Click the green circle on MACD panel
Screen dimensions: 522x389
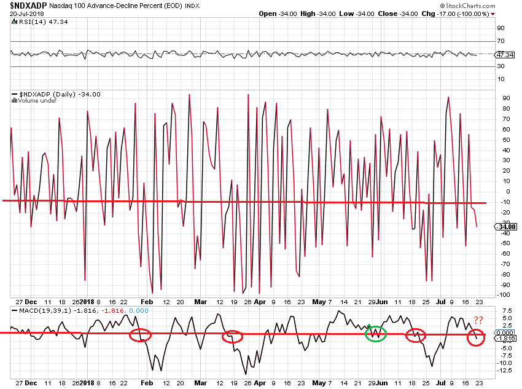pos(376,334)
